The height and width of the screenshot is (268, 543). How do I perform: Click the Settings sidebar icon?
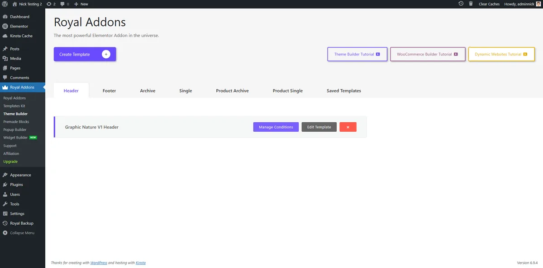coord(5,214)
